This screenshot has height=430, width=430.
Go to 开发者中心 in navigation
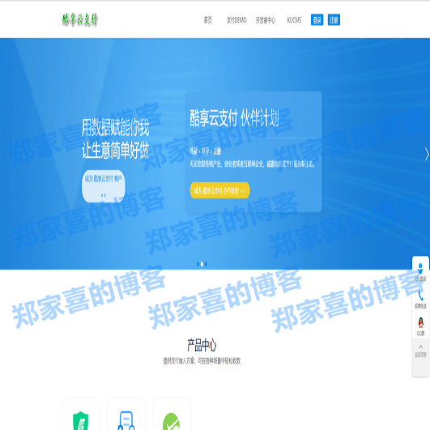click(x=265, y=20)
